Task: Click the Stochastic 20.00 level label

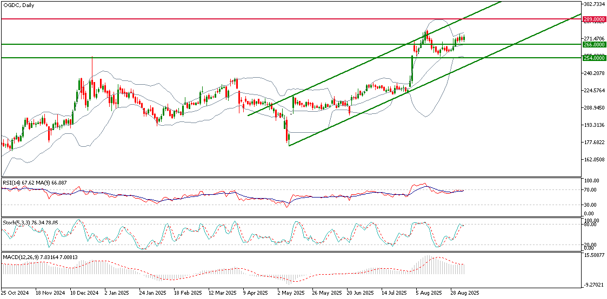Action: 592,244
